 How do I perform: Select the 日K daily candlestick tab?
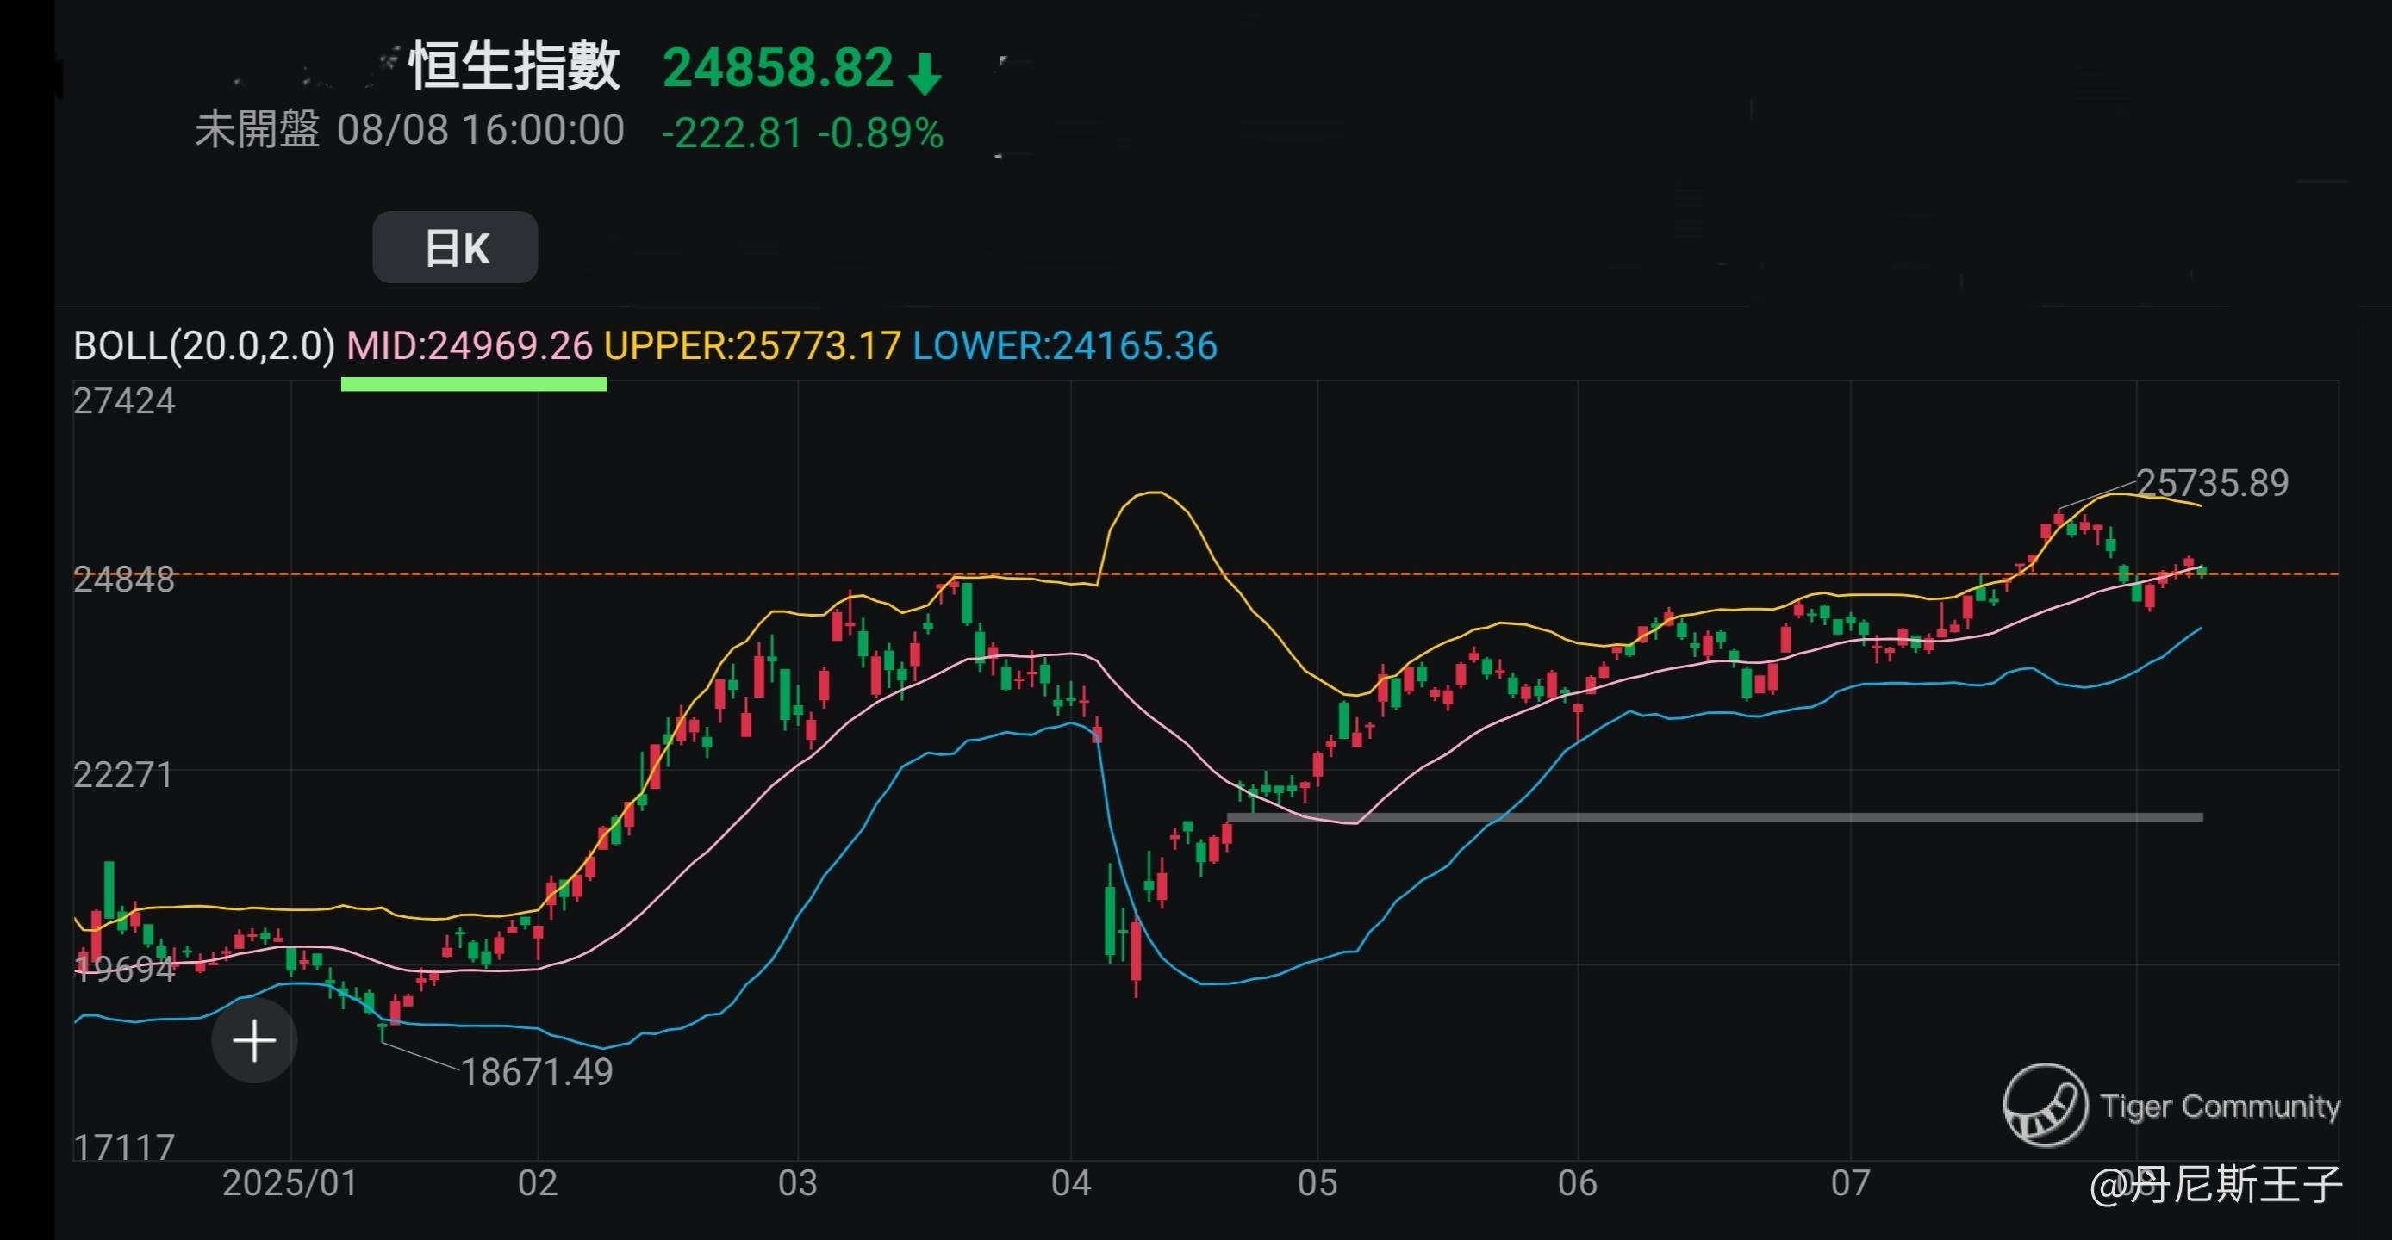(455, 247)
